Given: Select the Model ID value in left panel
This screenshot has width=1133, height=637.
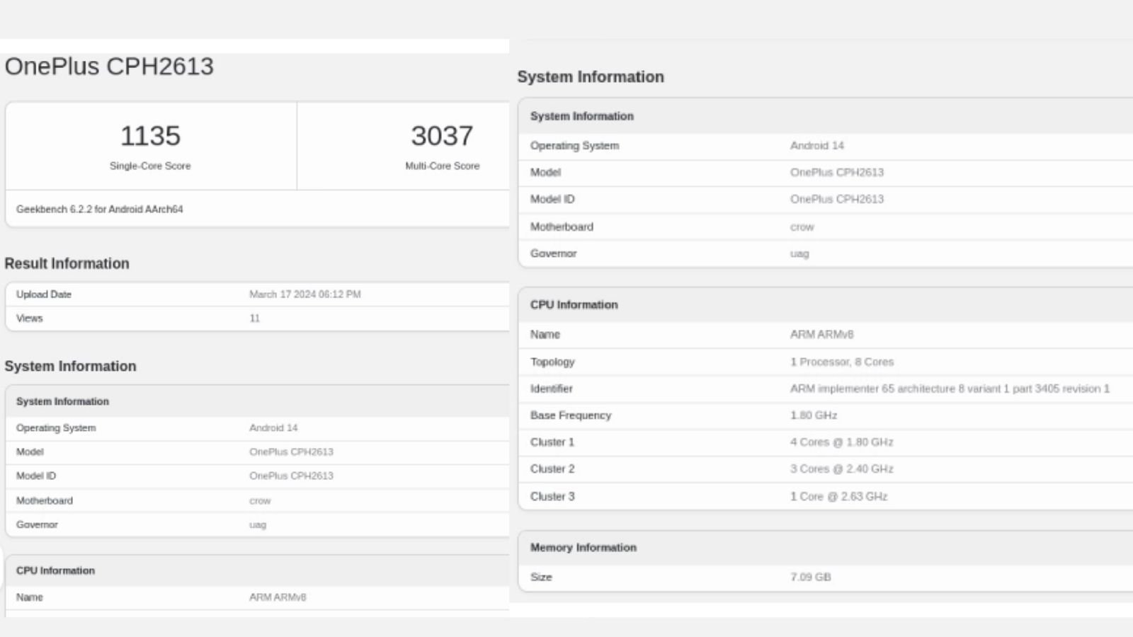Looking at the screenshot, I should [291, 476].
